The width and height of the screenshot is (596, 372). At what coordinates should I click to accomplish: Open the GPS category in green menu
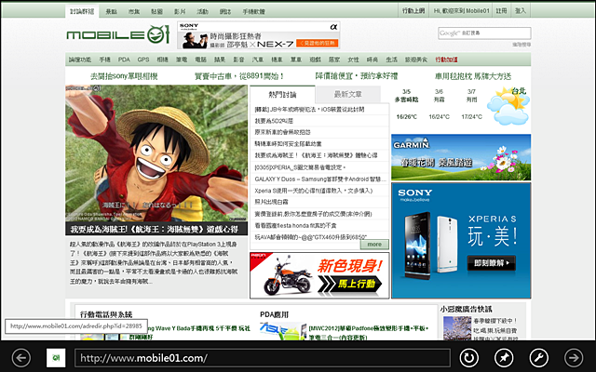pyautogui.click(x=143, y=60)
